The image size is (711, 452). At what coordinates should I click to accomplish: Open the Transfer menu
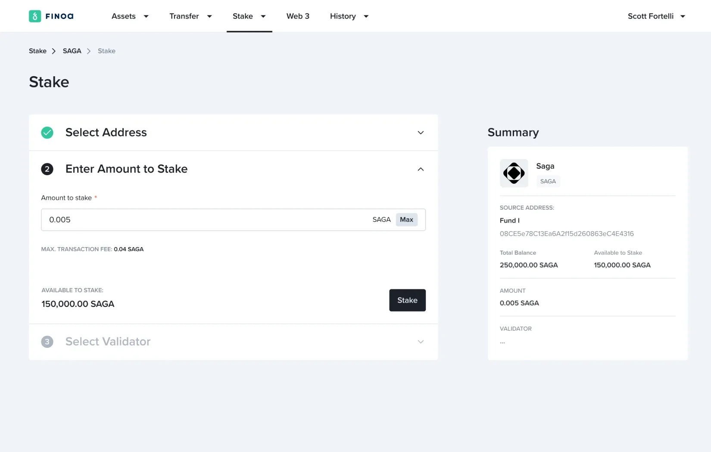click(190, 16)
